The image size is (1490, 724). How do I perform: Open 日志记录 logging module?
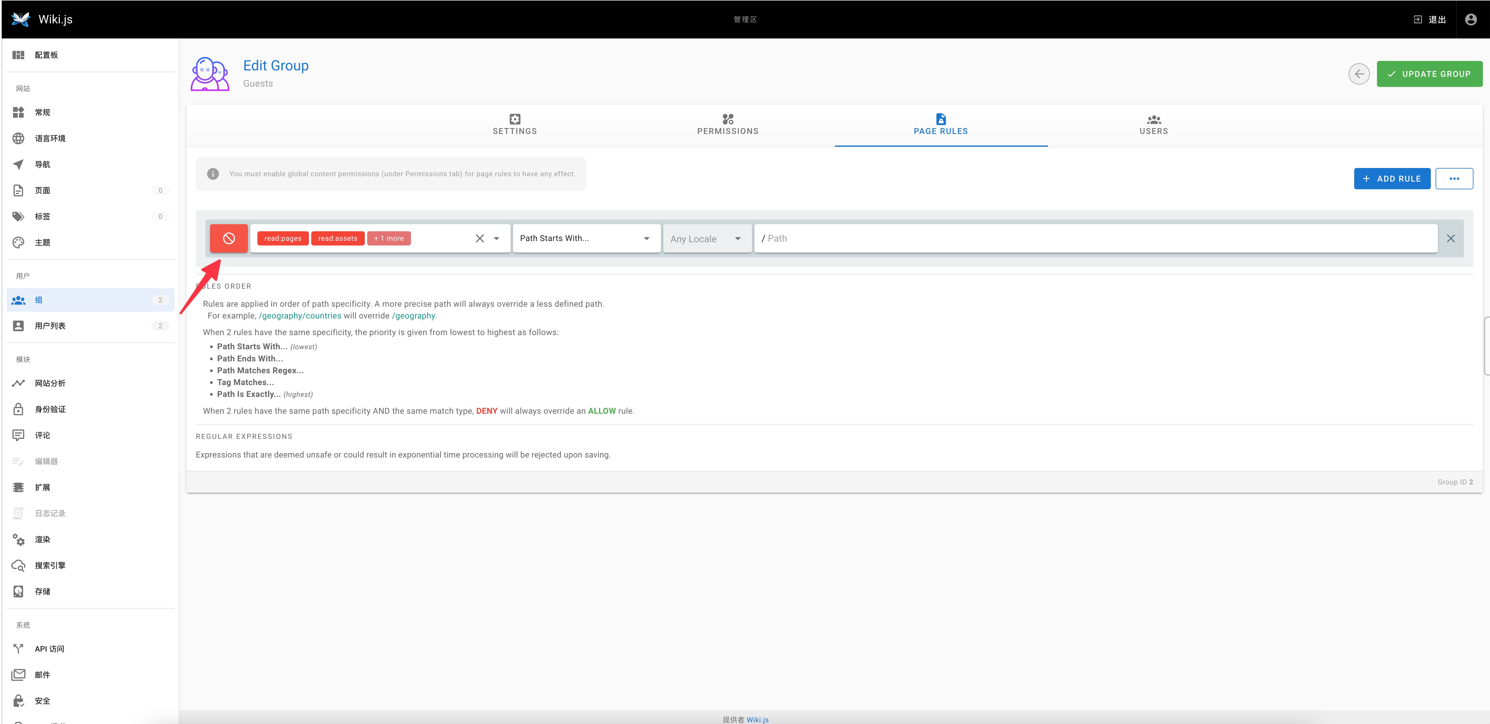pos(90,513)
